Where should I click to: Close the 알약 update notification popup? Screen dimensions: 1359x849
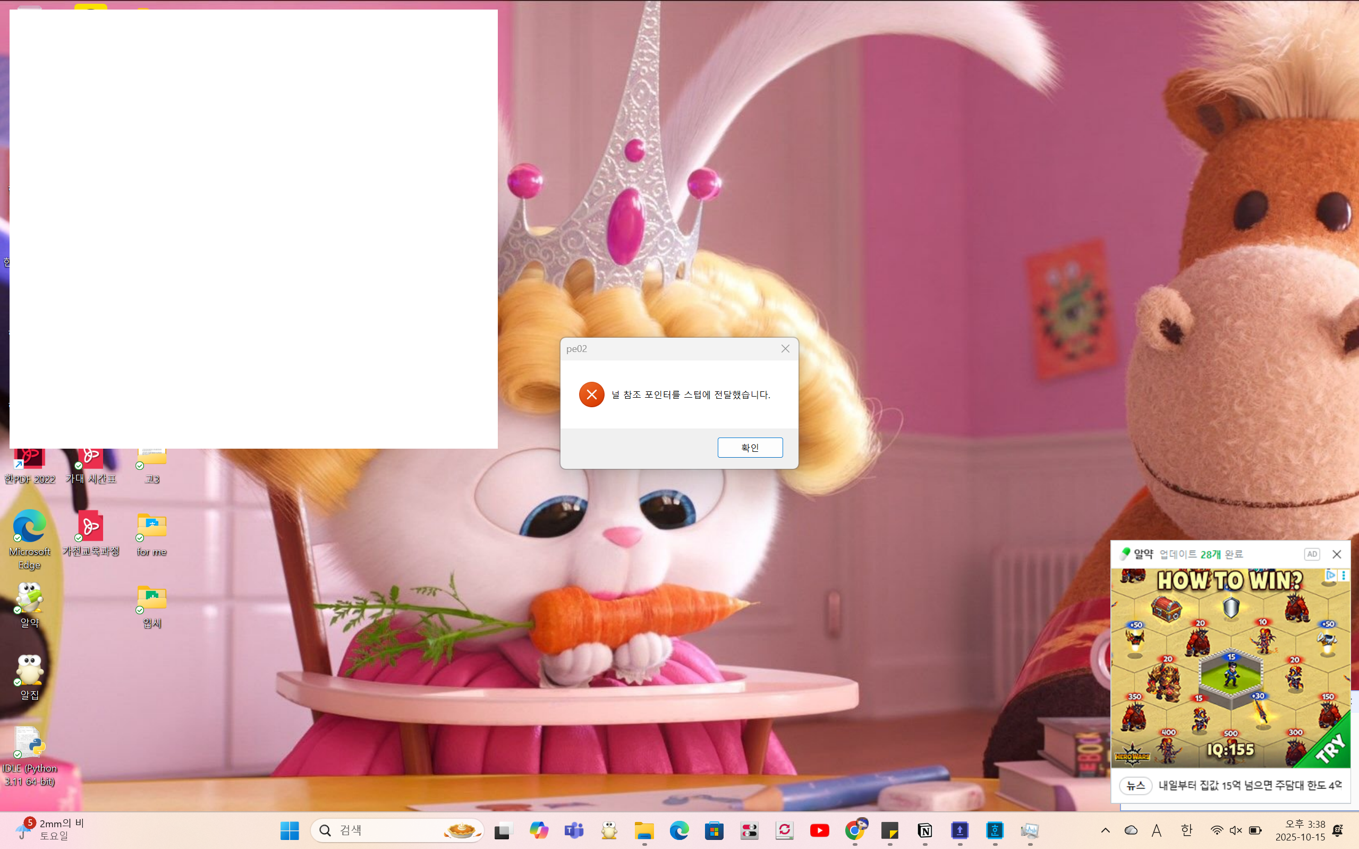click(x=1337, y=554)
